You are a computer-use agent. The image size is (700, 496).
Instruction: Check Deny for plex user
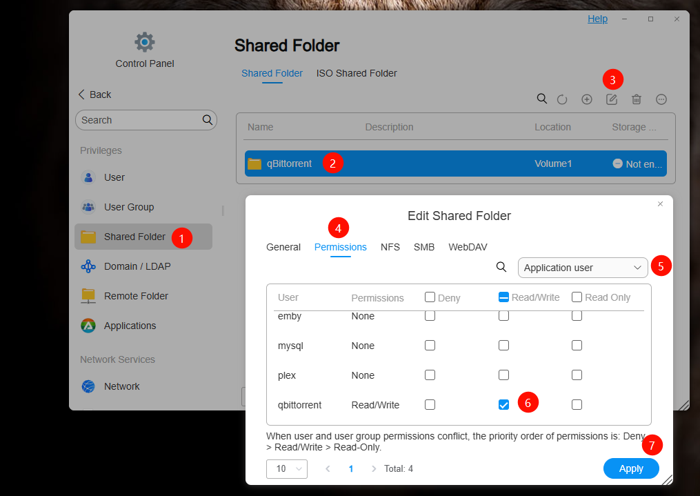point(430,375)
